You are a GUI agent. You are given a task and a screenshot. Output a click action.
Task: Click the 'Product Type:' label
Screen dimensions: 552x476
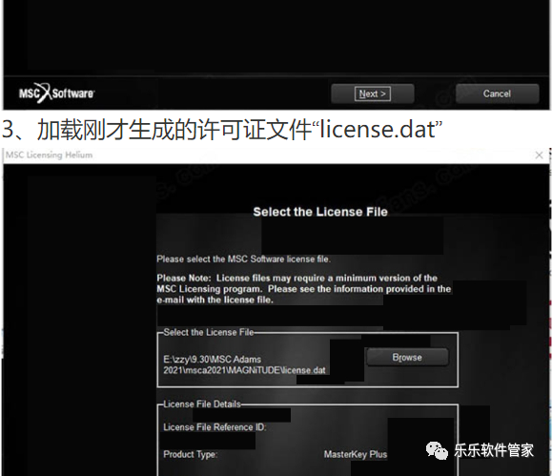190,454
